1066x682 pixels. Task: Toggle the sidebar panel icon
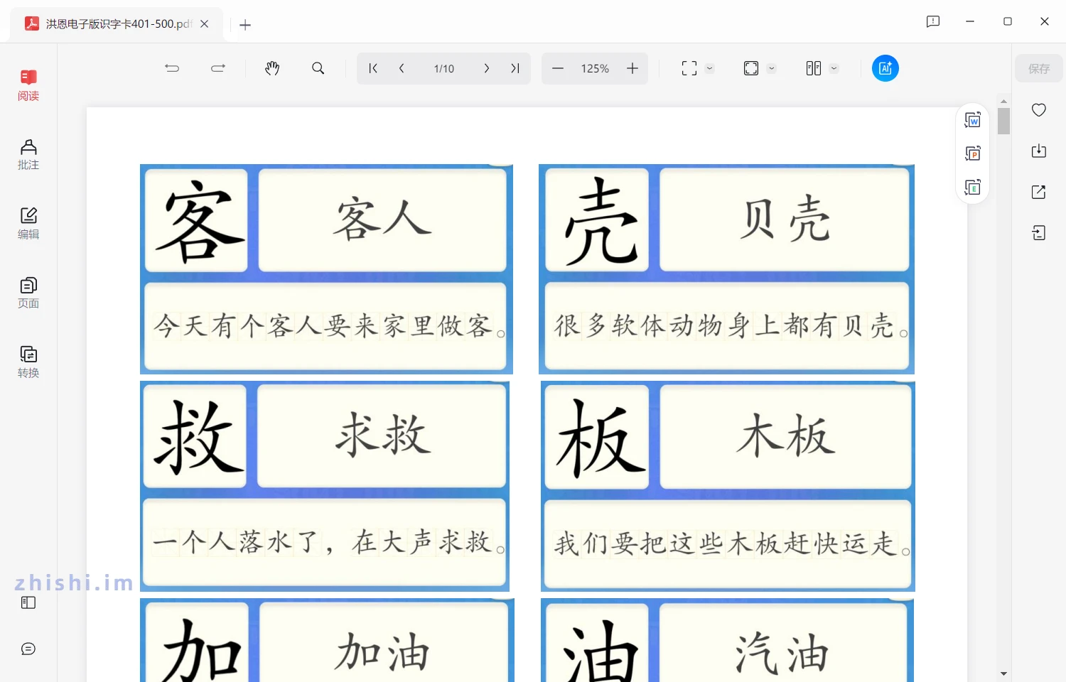click(28, 602)
